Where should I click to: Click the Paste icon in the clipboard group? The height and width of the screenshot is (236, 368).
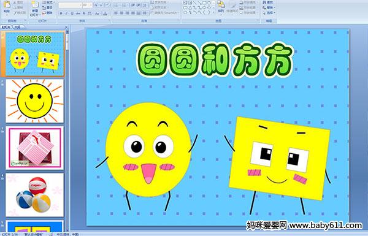pos(7,5)
